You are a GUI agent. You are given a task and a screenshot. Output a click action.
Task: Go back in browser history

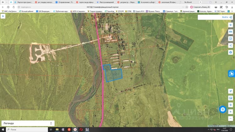coord(3,7)
